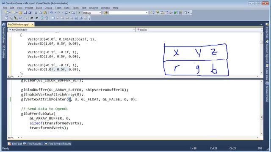Viewport: 271px width, 152px height.
Task: Uncomment selected lines icon
Action: coord(47,18)
